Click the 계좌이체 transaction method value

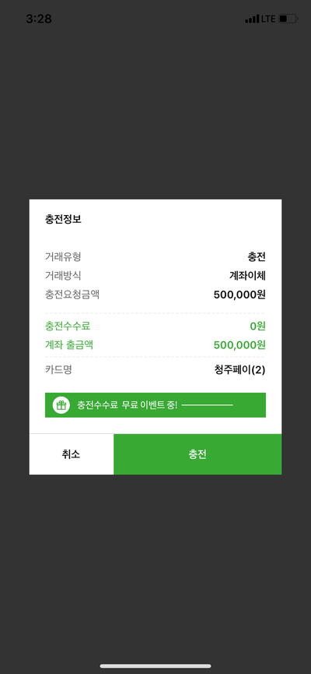click(247, 276)
